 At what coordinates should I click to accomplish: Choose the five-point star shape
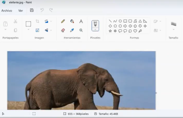(x=110, y=31)
